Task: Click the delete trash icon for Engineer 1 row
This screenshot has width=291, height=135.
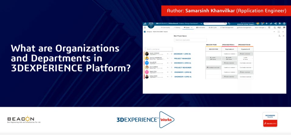Action: click(172, 54)
